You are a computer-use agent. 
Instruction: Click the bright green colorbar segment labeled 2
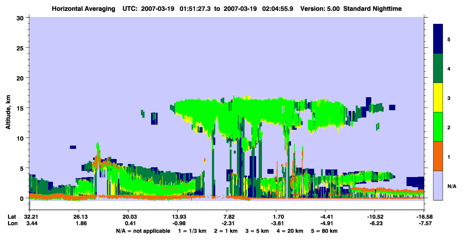tap(438, 127)
